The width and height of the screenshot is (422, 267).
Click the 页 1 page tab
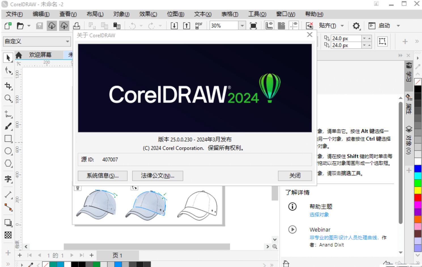tap(117, 255)
